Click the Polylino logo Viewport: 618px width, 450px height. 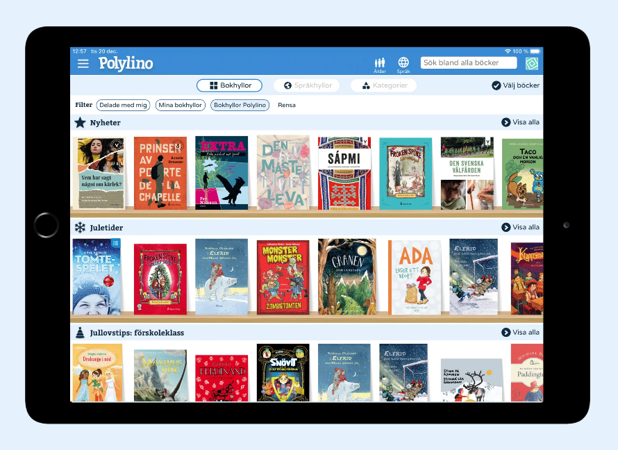pos(126,63)
